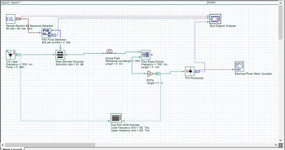Open the Eye Diagram Analyzer visualizer

click(215, 19)
